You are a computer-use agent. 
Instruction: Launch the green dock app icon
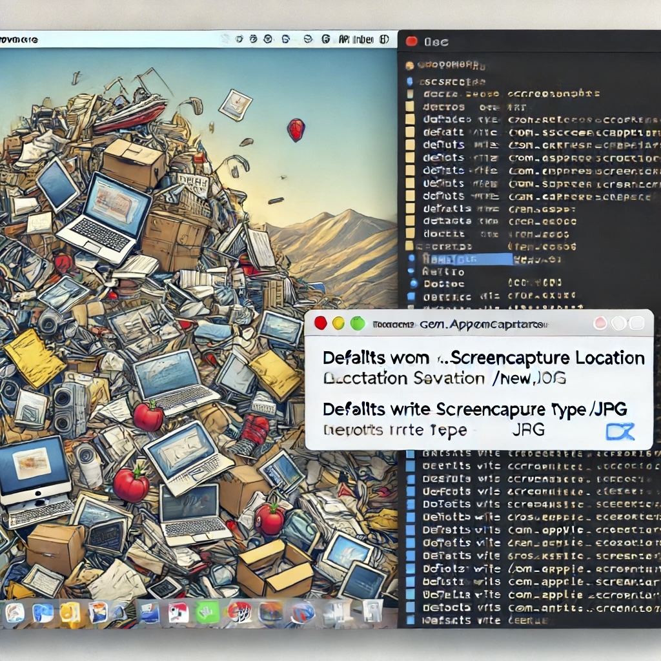[207, 612]
